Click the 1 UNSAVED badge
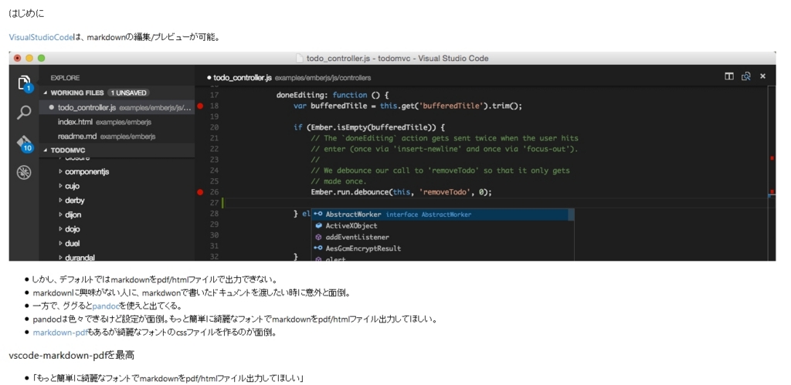 pos(129,93)
